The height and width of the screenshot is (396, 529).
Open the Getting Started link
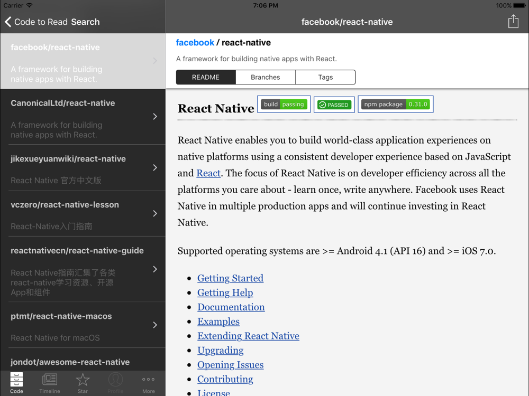[230, 278]
